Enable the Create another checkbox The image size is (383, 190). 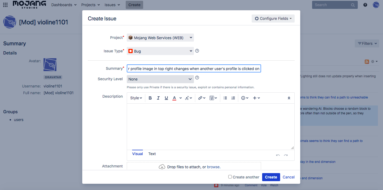pos(230,177)
